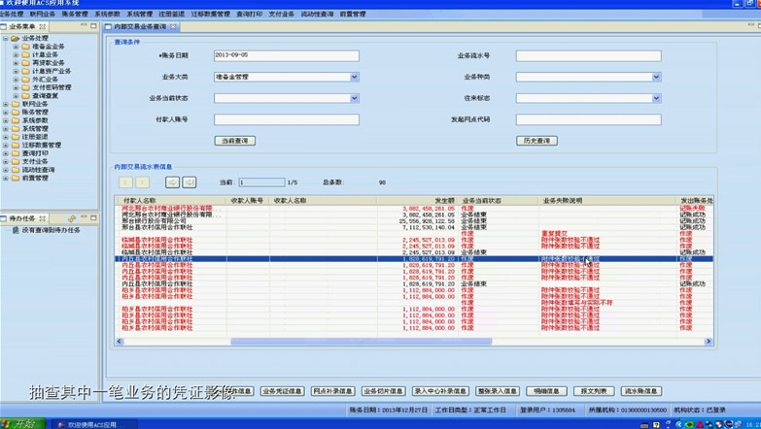Click the 付款人账号 input field
This screenshot has width=761, height=429.
pyautogui.click(x=286, y=119)
